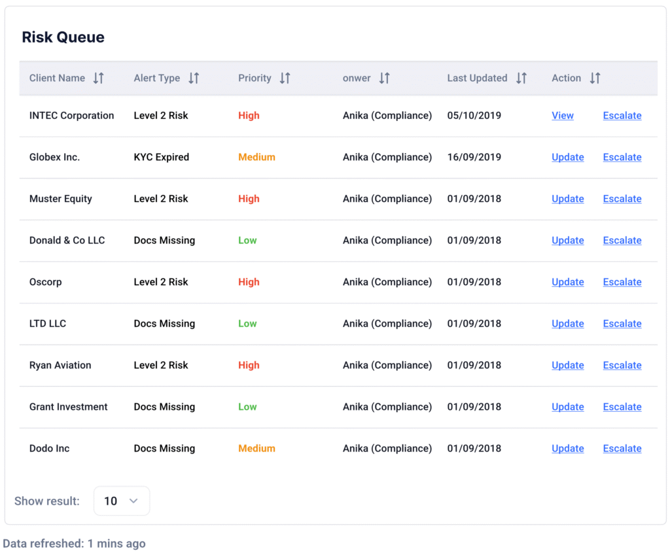The image size is (670, 555).
Task: Escalate the INTEC Corporation alert
Action: pyautogui.click(x=622, y=116)
